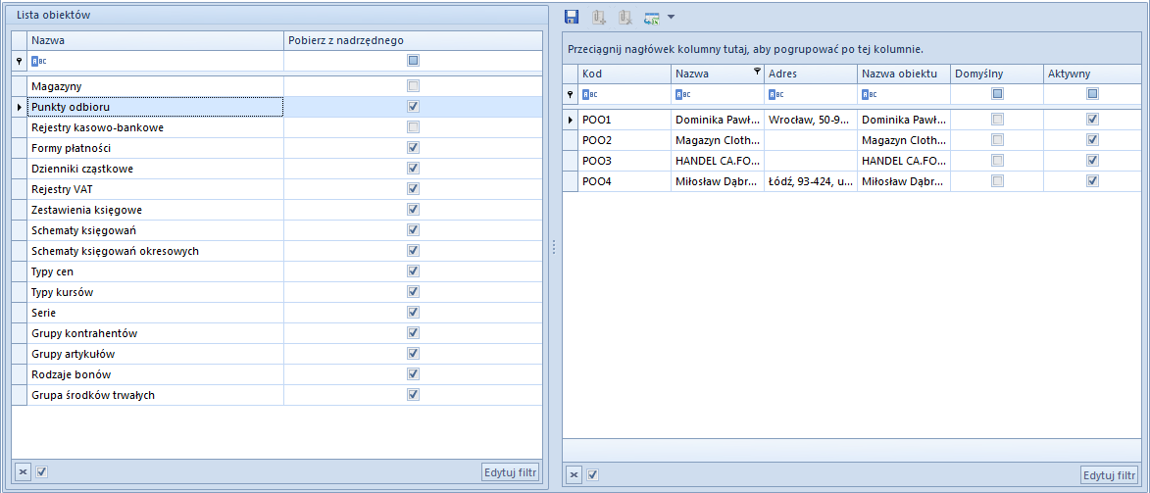Image resolution: width=1150 pixels, height=493 pixels.
Task: Click the row indicator arrow beside POO1
Action: [x=571, y=119]
